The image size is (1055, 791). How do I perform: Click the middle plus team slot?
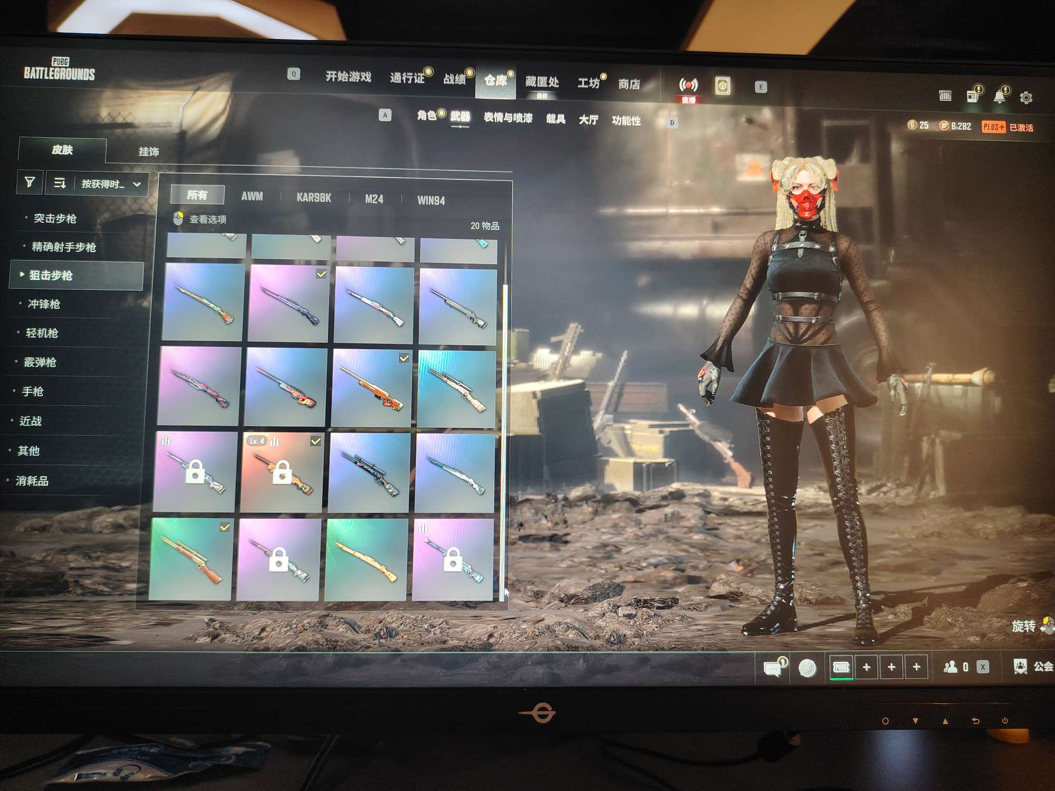(891, 668)
